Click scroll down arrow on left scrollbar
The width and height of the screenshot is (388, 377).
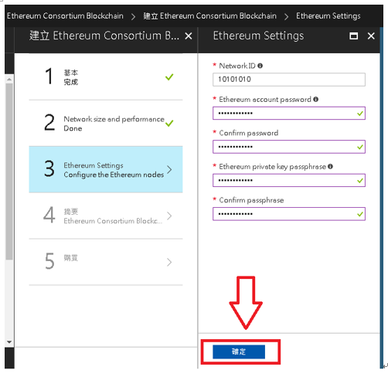(9, 342)
